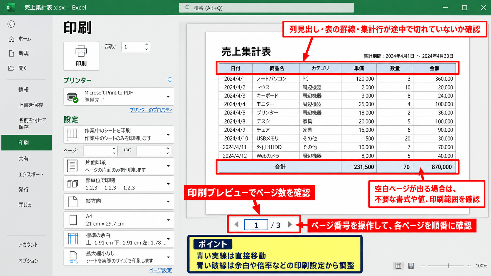This screenshot has height=276, width=491.
Task: Expand the print active sheets dropdown
Action: [x=119, y=134]
